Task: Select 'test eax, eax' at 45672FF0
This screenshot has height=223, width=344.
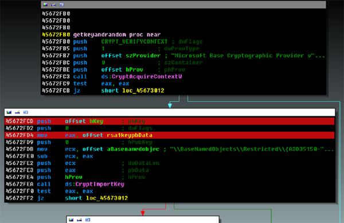Action: pos(65,191)
